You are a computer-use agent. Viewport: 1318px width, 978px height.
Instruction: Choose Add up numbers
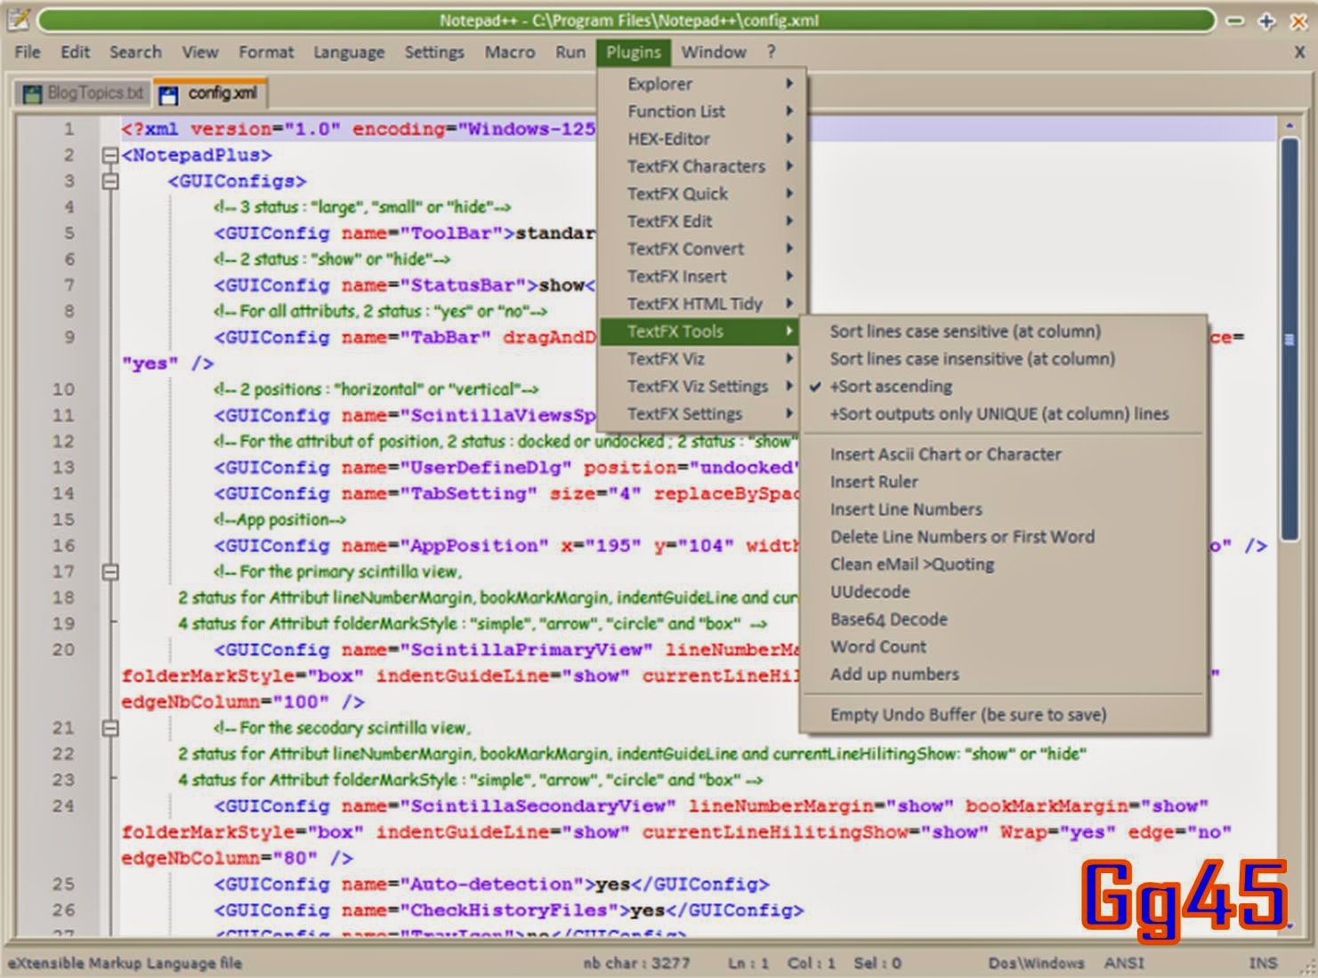coord(1004,675)
